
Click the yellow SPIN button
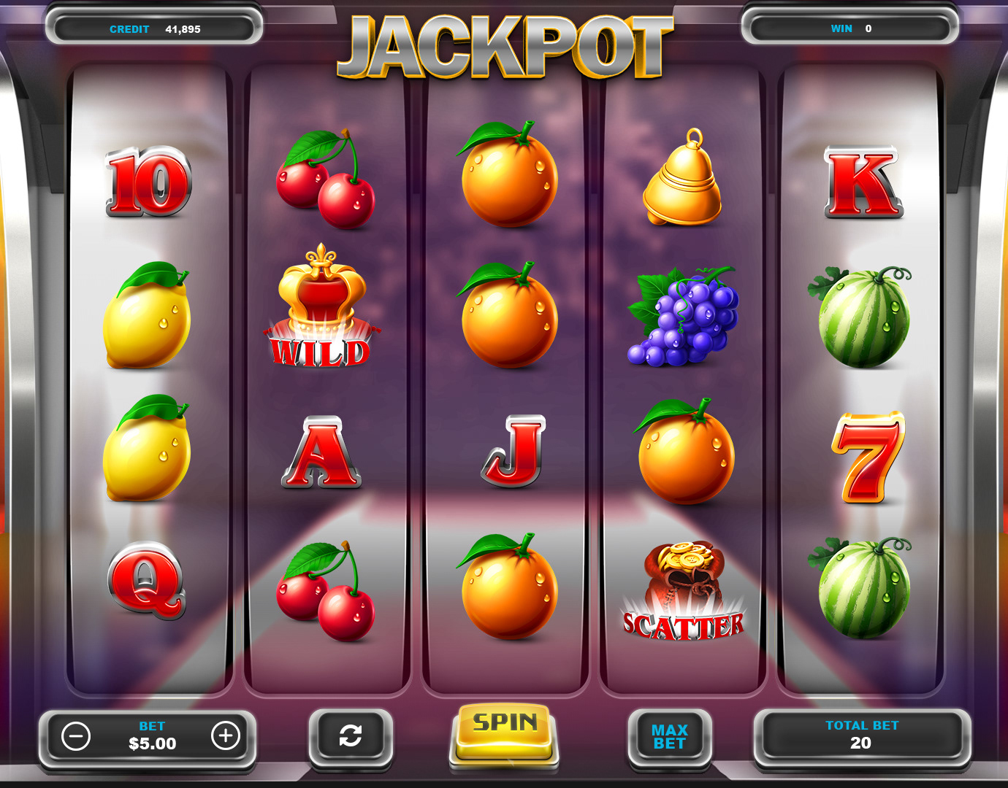point(504,733)
